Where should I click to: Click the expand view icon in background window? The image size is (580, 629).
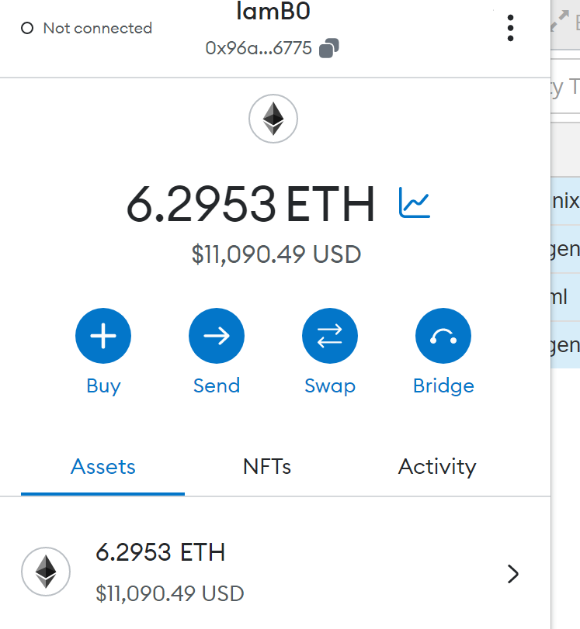[560, 21]
